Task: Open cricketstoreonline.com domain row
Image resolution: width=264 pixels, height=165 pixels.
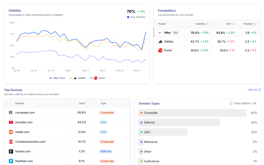Action: point(67,142)
